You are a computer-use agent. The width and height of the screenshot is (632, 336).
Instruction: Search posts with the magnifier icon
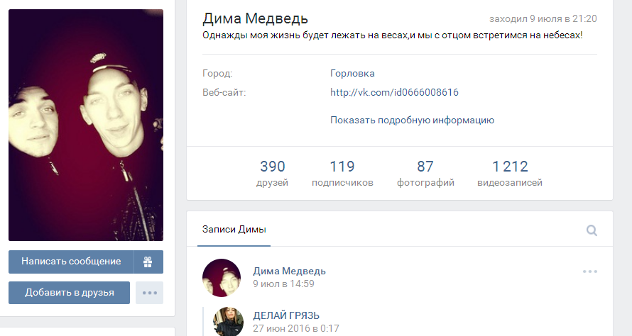(592, 230)
